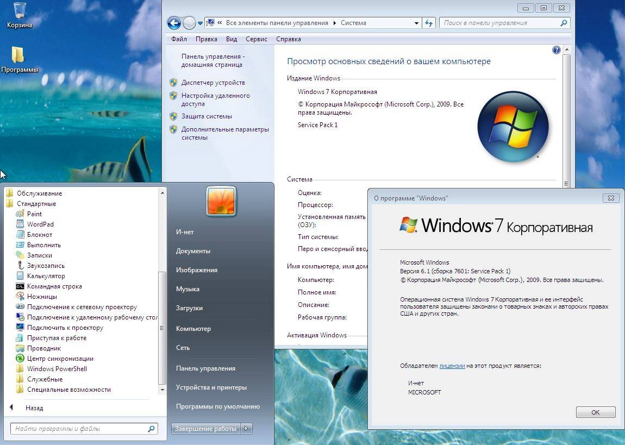Open the Recycle Bin (Корзина) desktop icon
The width and height of the screenshot is (625, 445).
click(20, 15)
